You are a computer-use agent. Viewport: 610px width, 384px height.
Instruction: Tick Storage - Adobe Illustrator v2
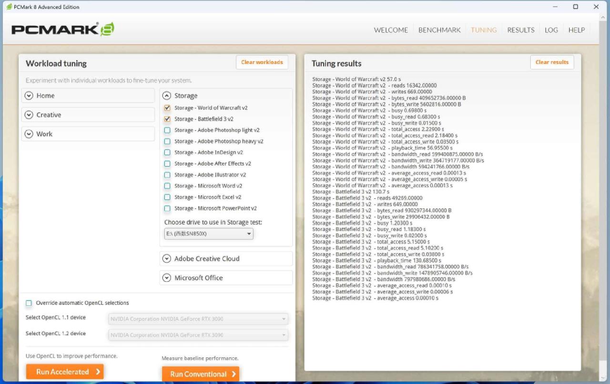[167, 175]
